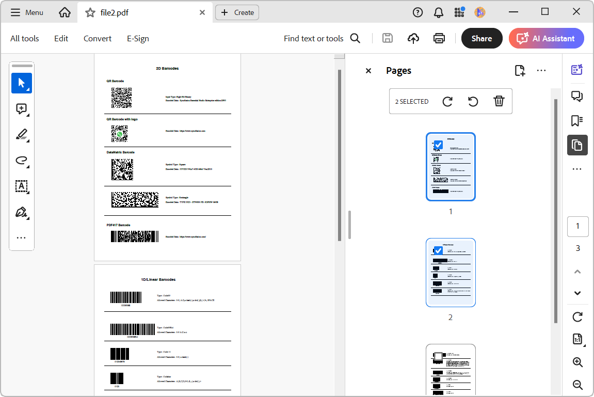
Task: Delete selected pages with trash icon
Action: [499, 101]
